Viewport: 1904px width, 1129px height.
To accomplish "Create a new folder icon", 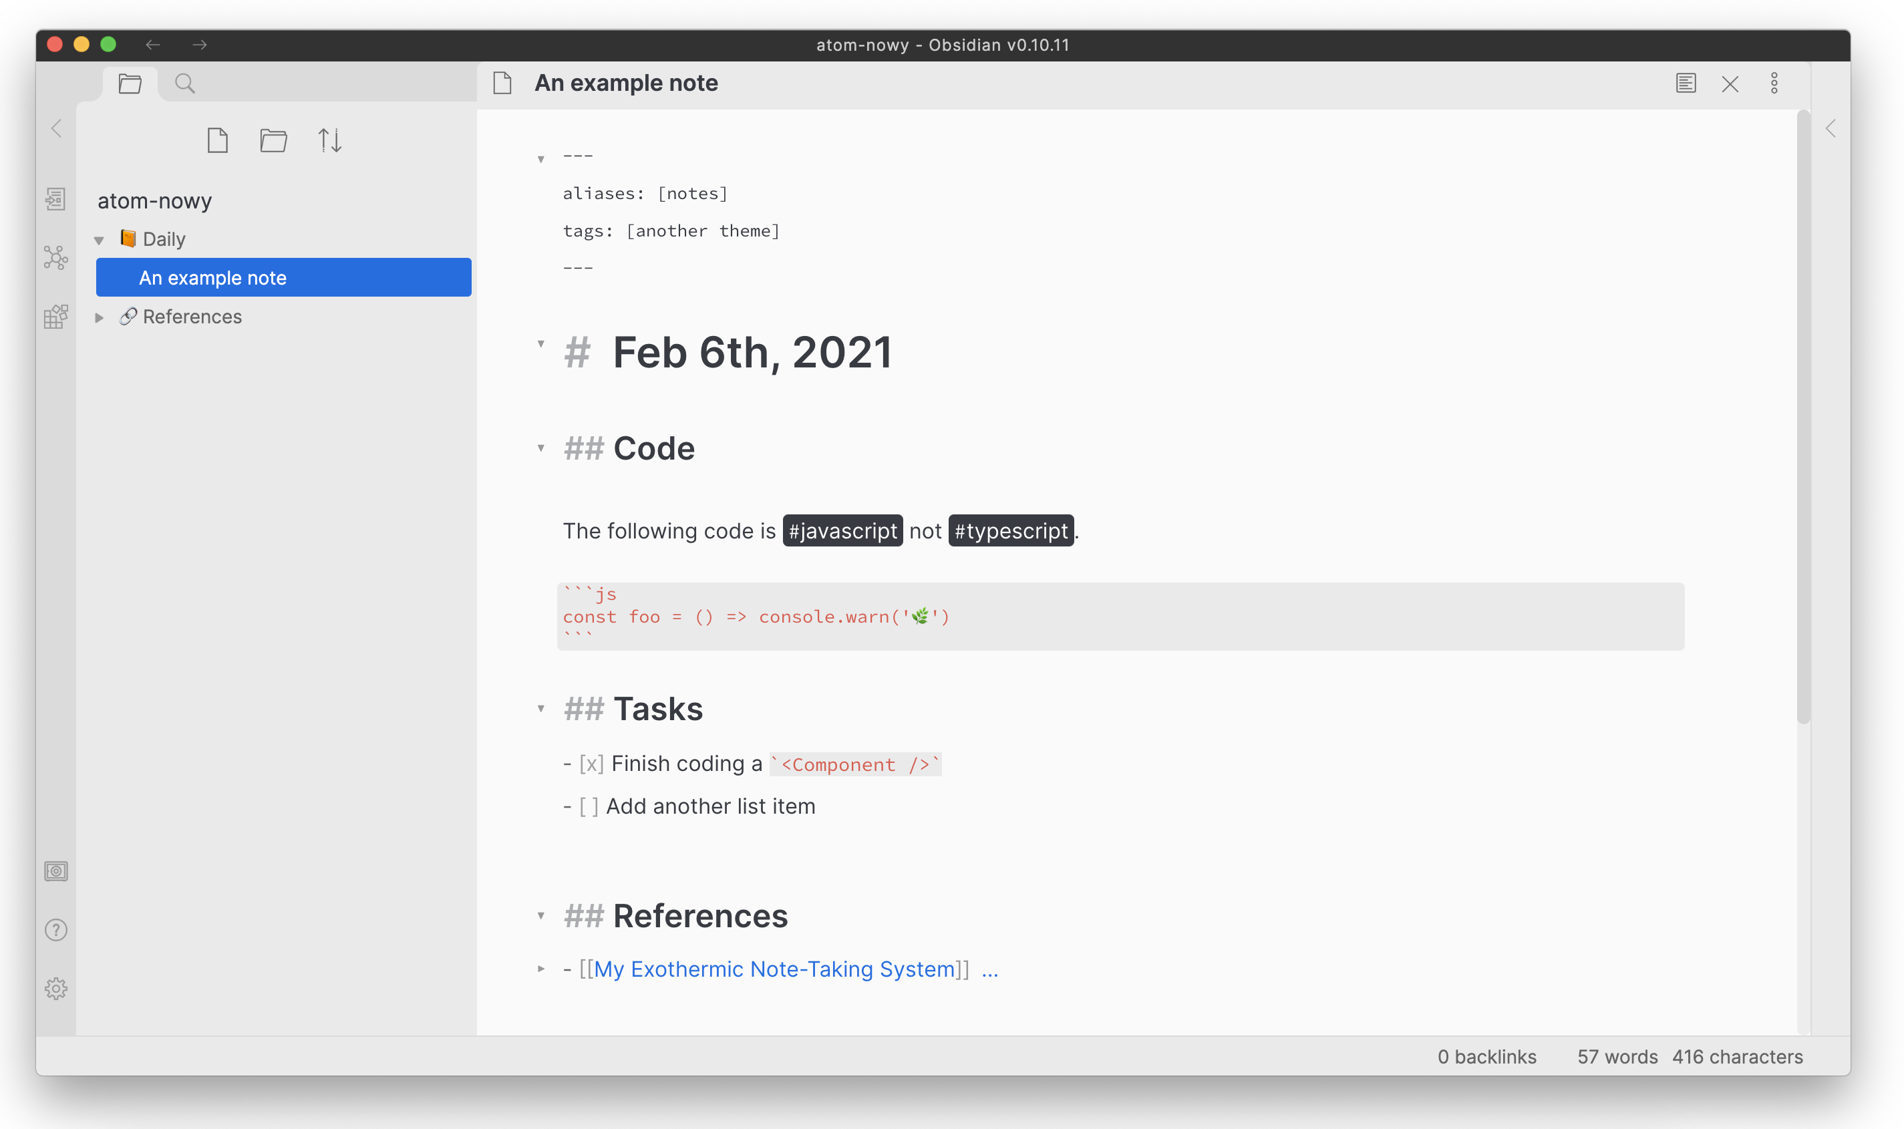I will pyautogui.click(x=273, y=141).
